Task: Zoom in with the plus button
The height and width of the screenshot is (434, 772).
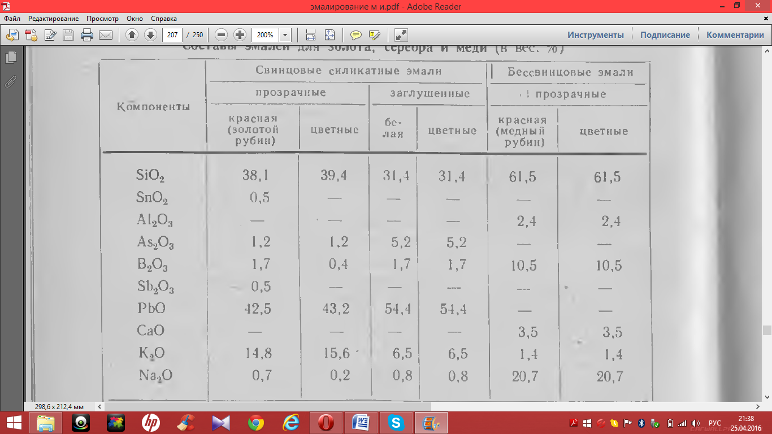Action: pos(240,35)
